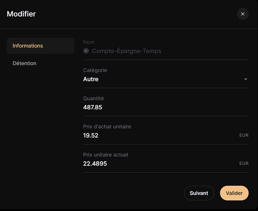Click the current unit price 22.4895
Image resolution: width=258 pixels, height=211 pixels.
coord(95,164)
